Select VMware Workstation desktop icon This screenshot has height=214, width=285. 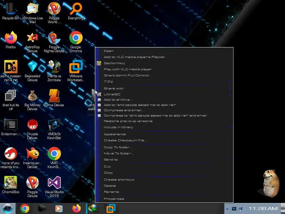click(x=76, y=70)
